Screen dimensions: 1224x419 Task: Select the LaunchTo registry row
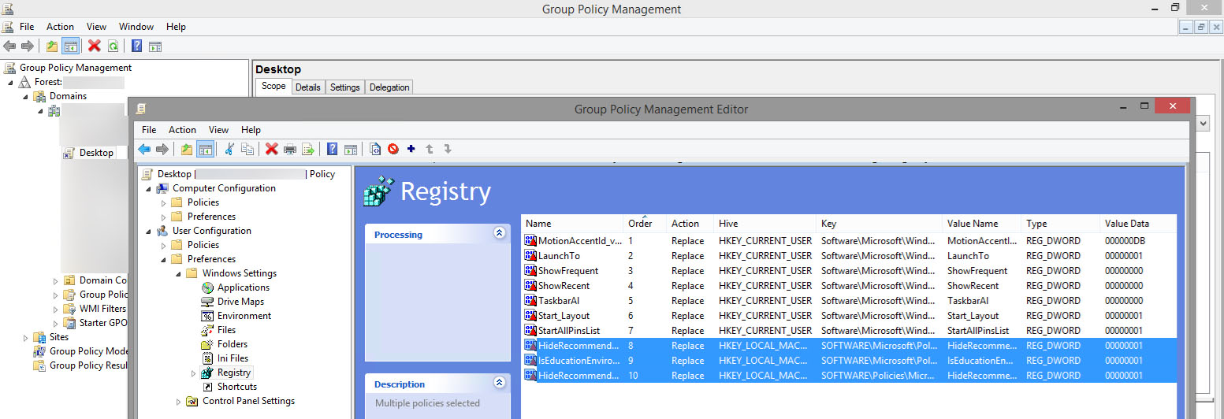point(848,256)
